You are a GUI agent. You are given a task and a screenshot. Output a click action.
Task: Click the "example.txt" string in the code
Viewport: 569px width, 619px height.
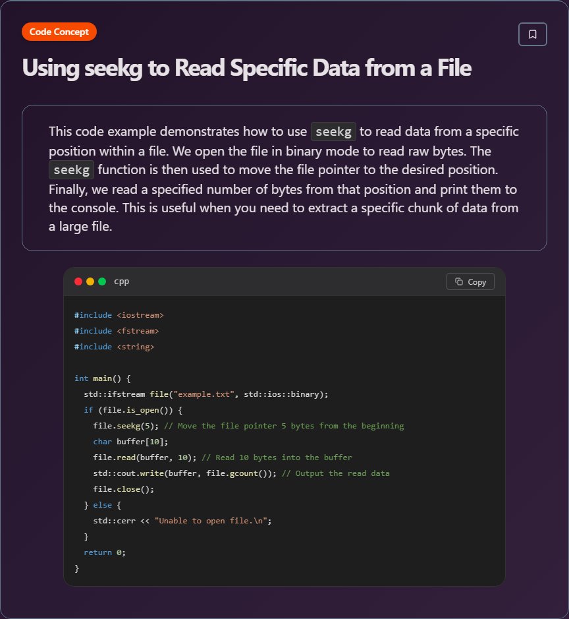point(207,394)
